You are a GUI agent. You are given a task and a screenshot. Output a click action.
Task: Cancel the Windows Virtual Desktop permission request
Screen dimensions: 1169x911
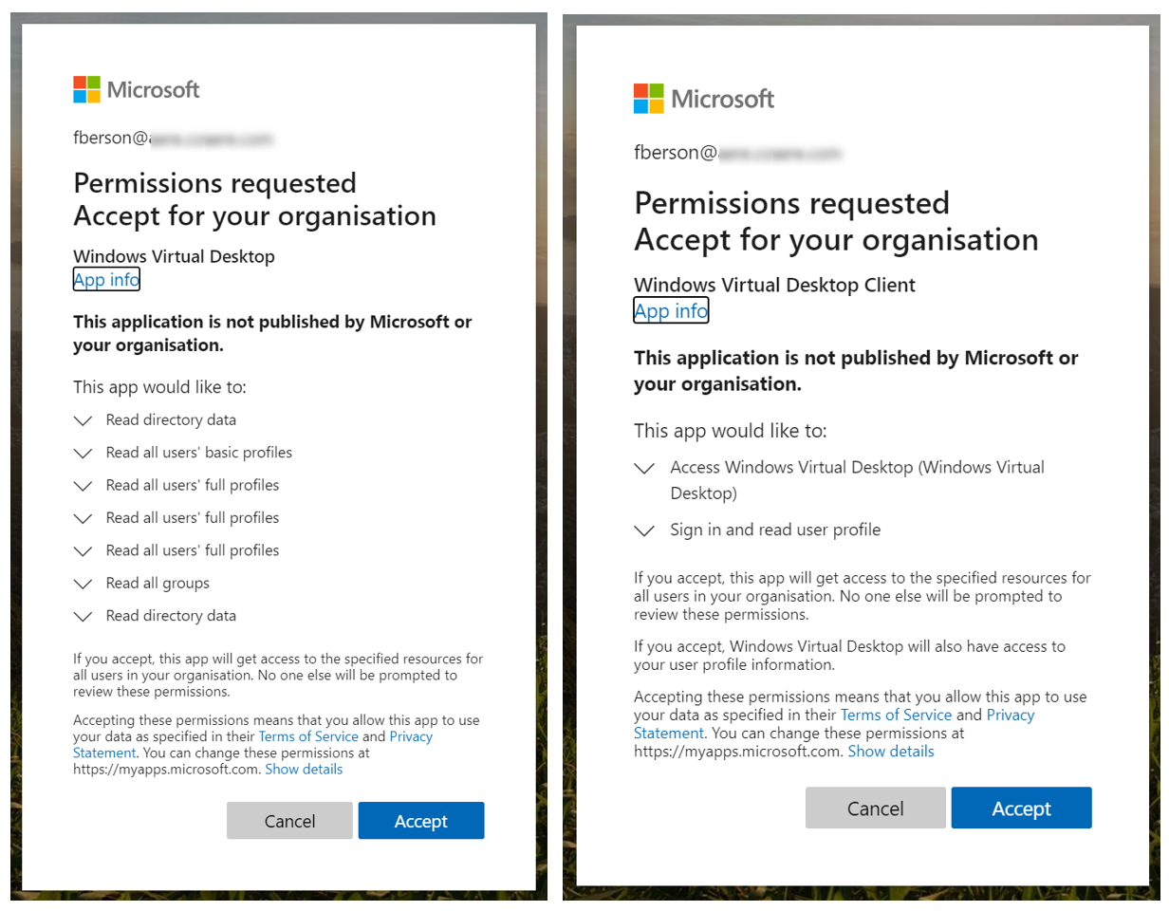[289, 821]
